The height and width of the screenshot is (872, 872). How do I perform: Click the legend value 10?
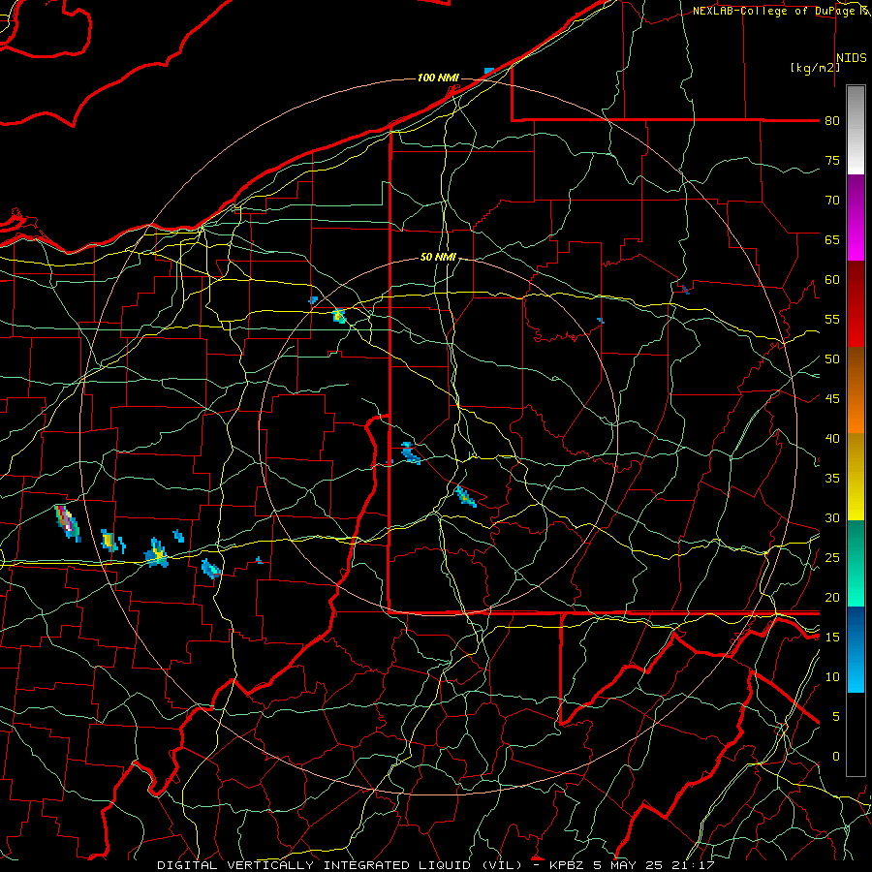click(832, 677)
